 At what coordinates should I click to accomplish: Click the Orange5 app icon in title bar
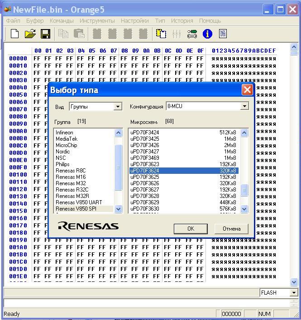click(8, 10)
